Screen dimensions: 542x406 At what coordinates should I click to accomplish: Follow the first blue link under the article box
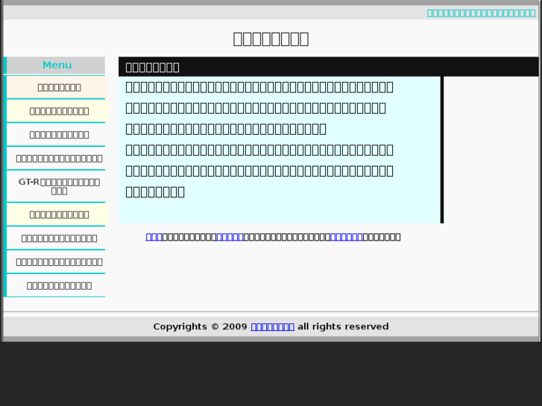pyautogui.click(x=154, y=237)
